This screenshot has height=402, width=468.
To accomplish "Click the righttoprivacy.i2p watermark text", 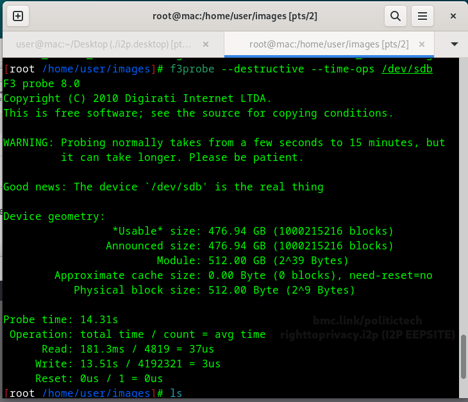I will pyautogui.click(x=367, y=335).
